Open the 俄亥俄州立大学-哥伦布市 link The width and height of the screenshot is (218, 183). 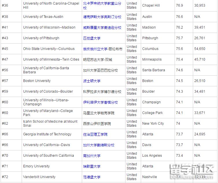pos(103,49)
